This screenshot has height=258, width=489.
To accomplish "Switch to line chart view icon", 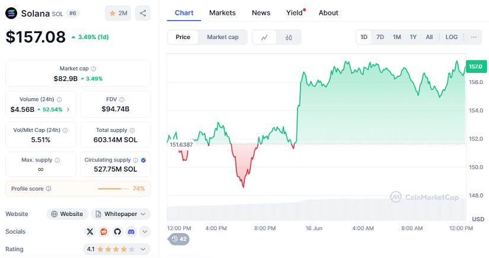I will point(264,37).
